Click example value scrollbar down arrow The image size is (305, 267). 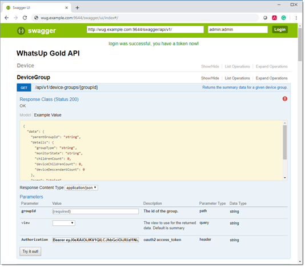click(285, 178)
